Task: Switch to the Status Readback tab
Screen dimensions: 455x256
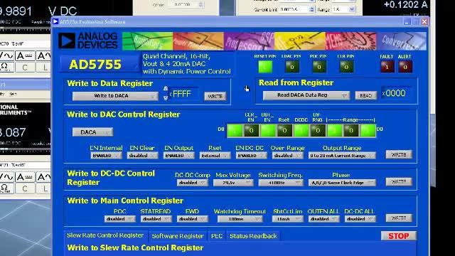Action: [x=253, y=236]
